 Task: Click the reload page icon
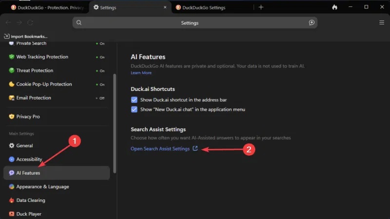click(x=30, y=22)
